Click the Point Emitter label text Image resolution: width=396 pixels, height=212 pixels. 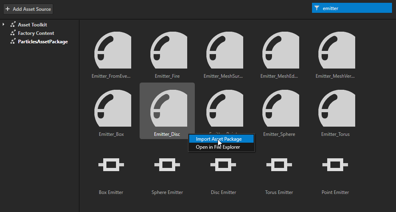335,192
